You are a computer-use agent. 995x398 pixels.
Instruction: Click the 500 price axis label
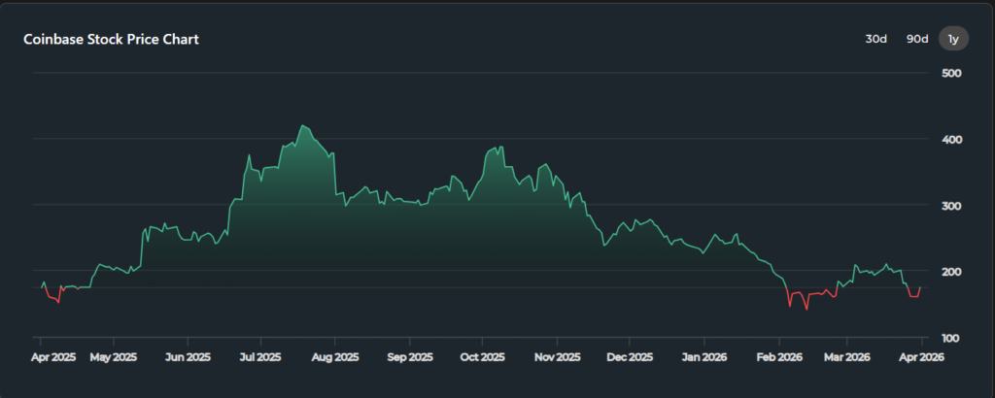[951, 74]
